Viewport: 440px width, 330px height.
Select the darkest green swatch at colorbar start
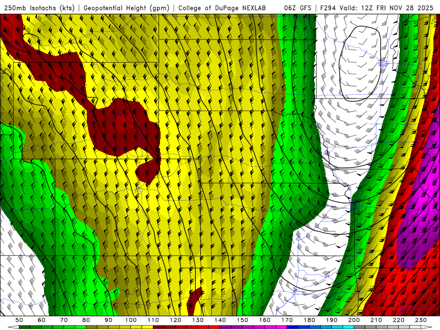[25, 327]
